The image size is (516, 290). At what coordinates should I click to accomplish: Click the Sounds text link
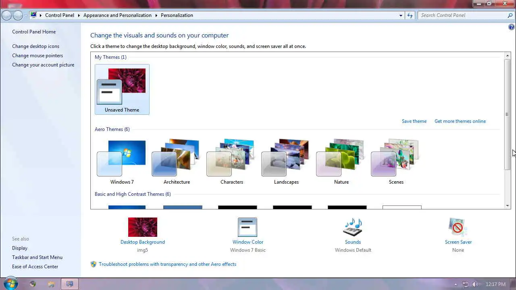[353, 242]
